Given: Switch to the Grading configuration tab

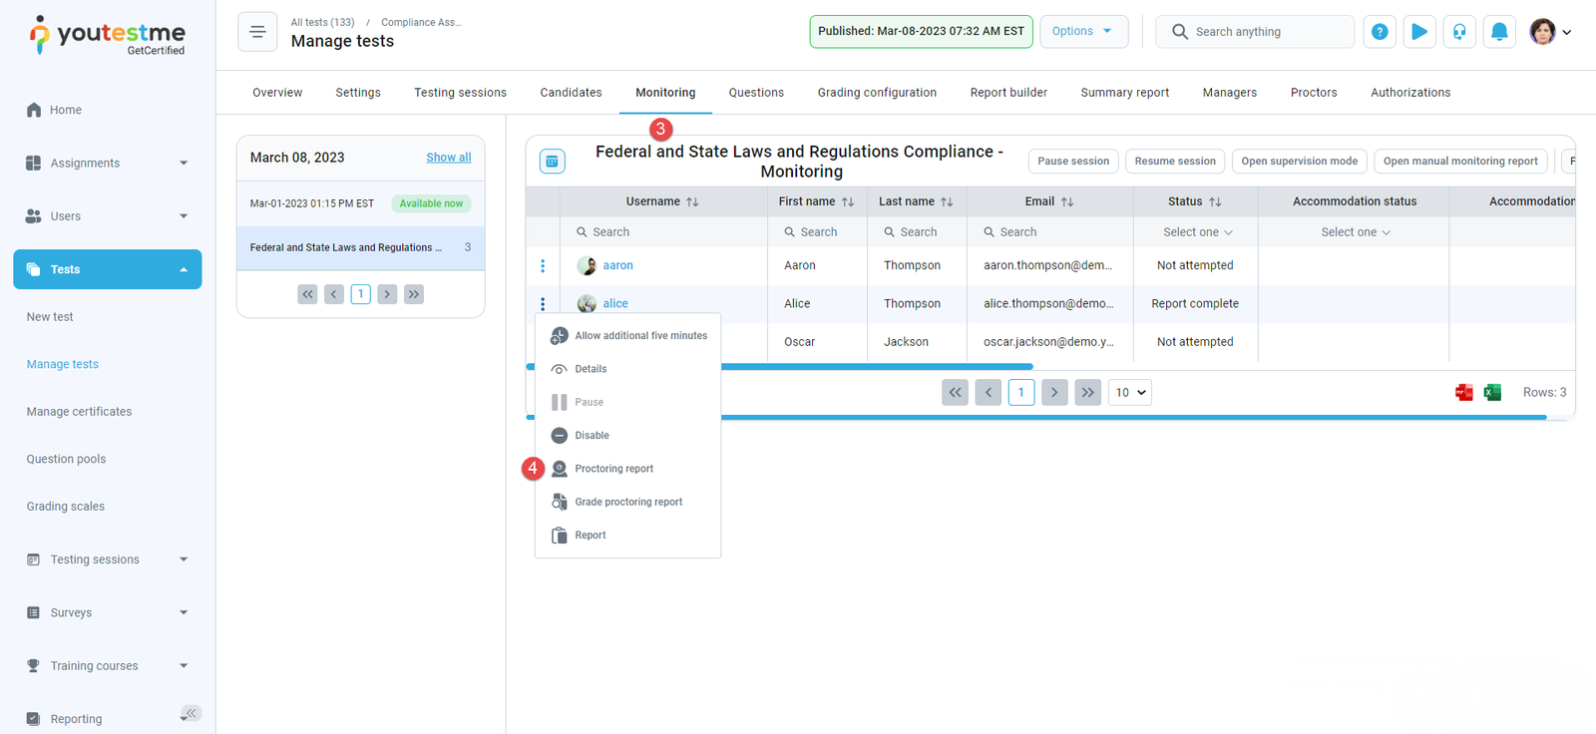Looking at the screenshot, I should (876, 93).
